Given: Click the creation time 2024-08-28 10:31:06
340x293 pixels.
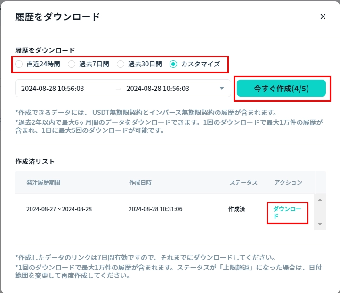Looking at the screenshot, I should [x=155, y=209].
